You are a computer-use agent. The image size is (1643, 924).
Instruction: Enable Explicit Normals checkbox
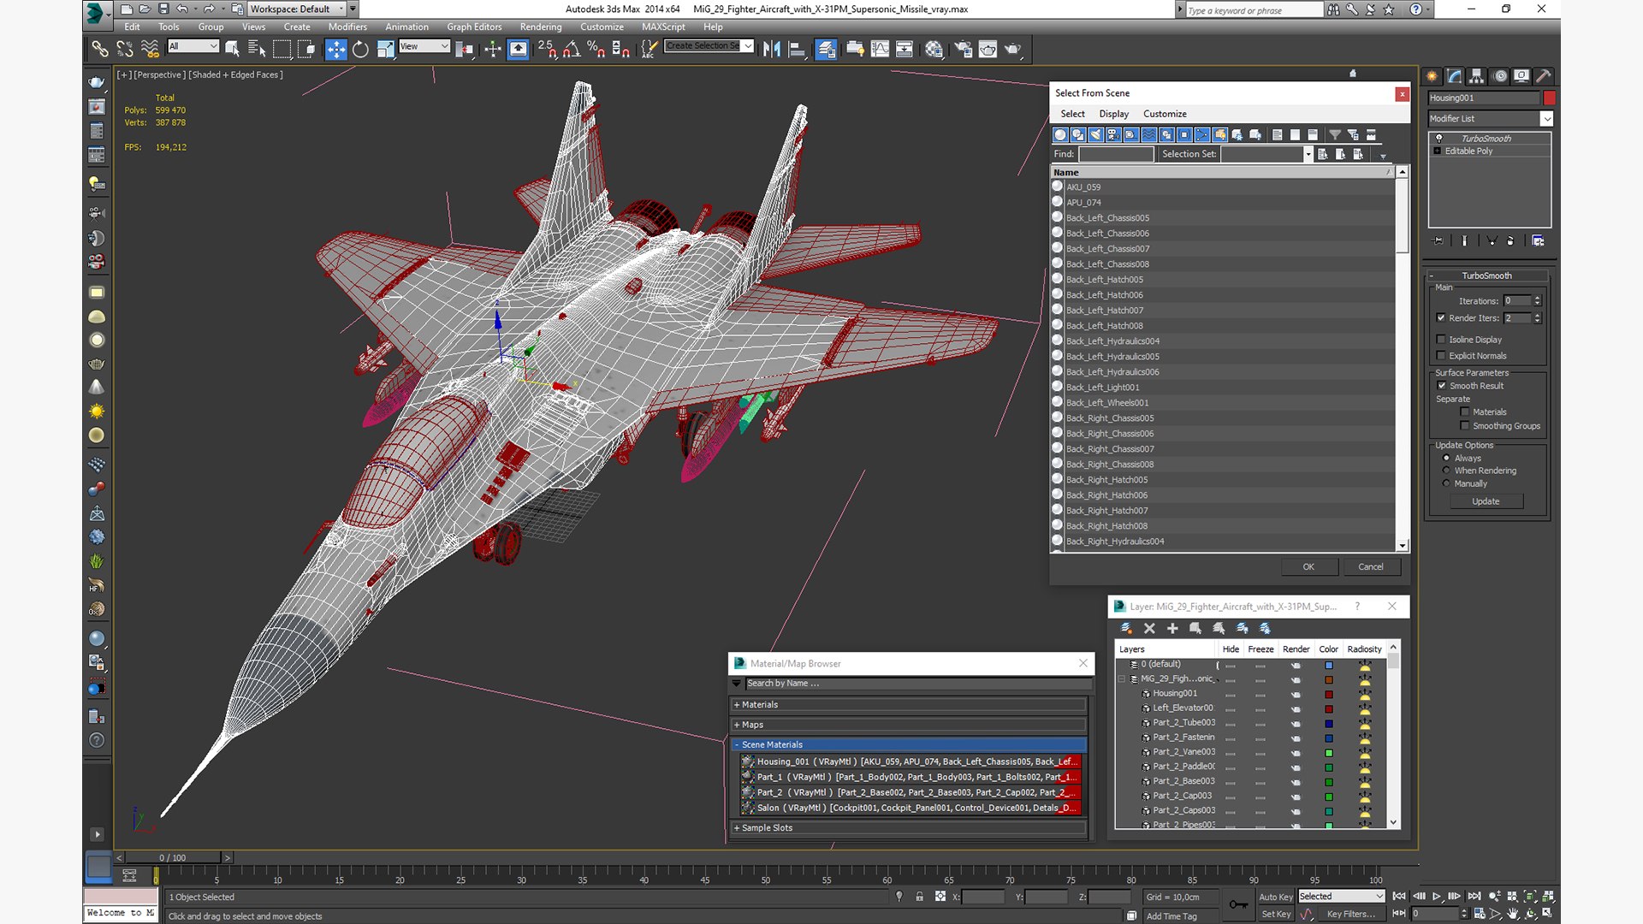pyautogui.click(x=1441, y=356)
